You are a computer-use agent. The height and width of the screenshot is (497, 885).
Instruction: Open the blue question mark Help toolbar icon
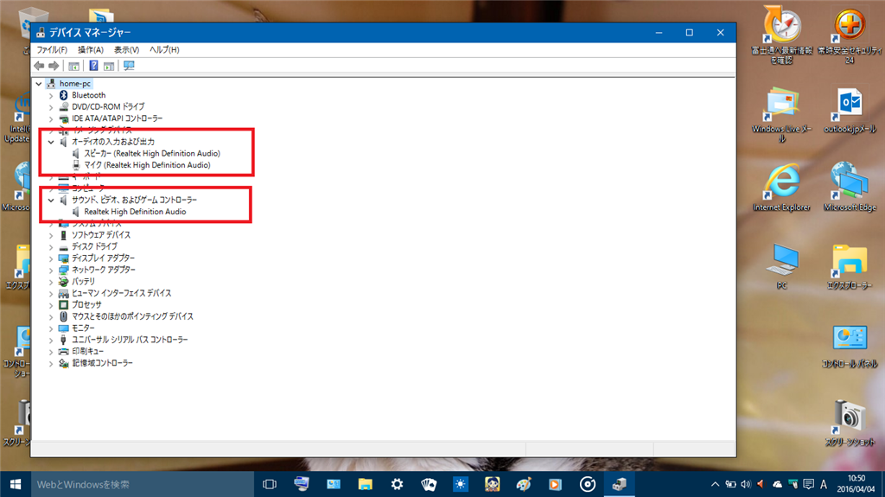pos(93,66)
